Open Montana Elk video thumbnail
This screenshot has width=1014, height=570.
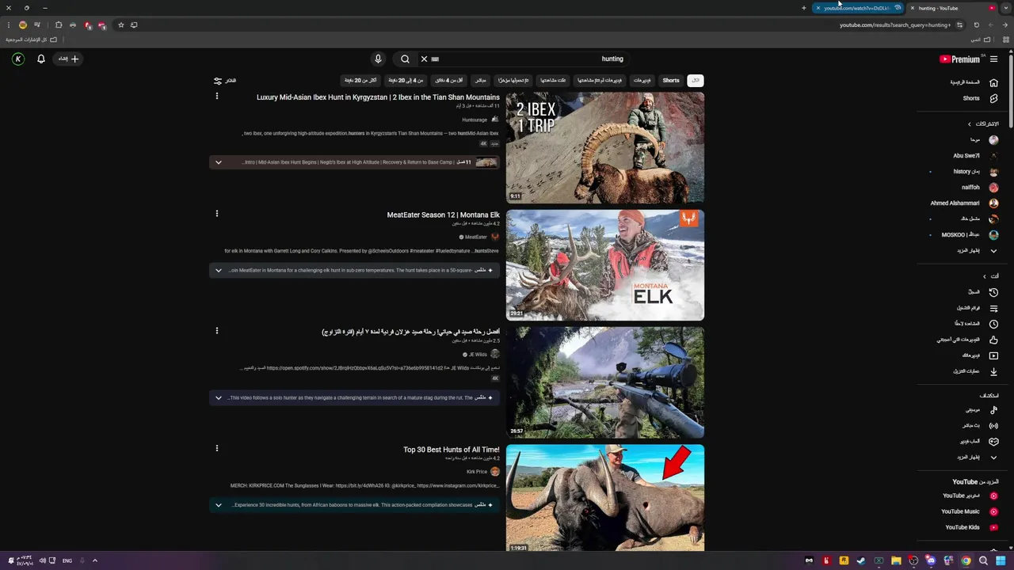coord(605,264)
